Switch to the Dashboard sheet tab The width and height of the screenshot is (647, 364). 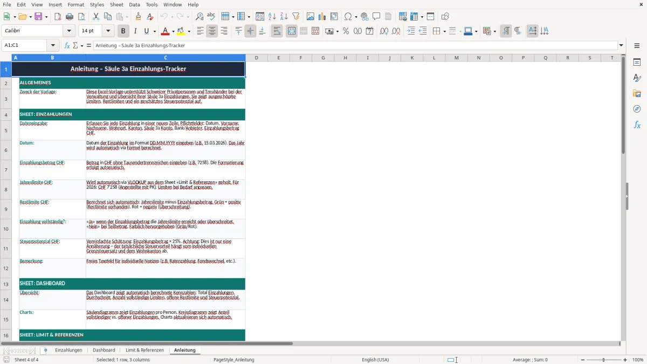pyautogui.click(x=104, y=350)
